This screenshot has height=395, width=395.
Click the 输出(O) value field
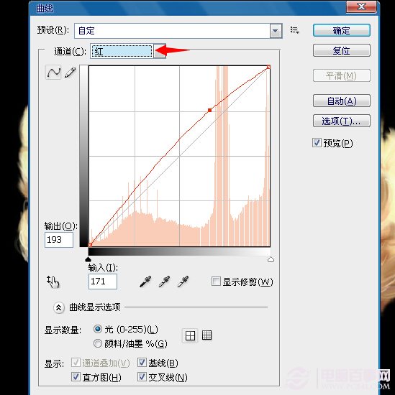[59, 240]
